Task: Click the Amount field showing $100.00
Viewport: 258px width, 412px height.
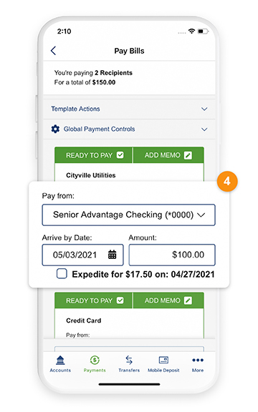Action: [172, 255]
